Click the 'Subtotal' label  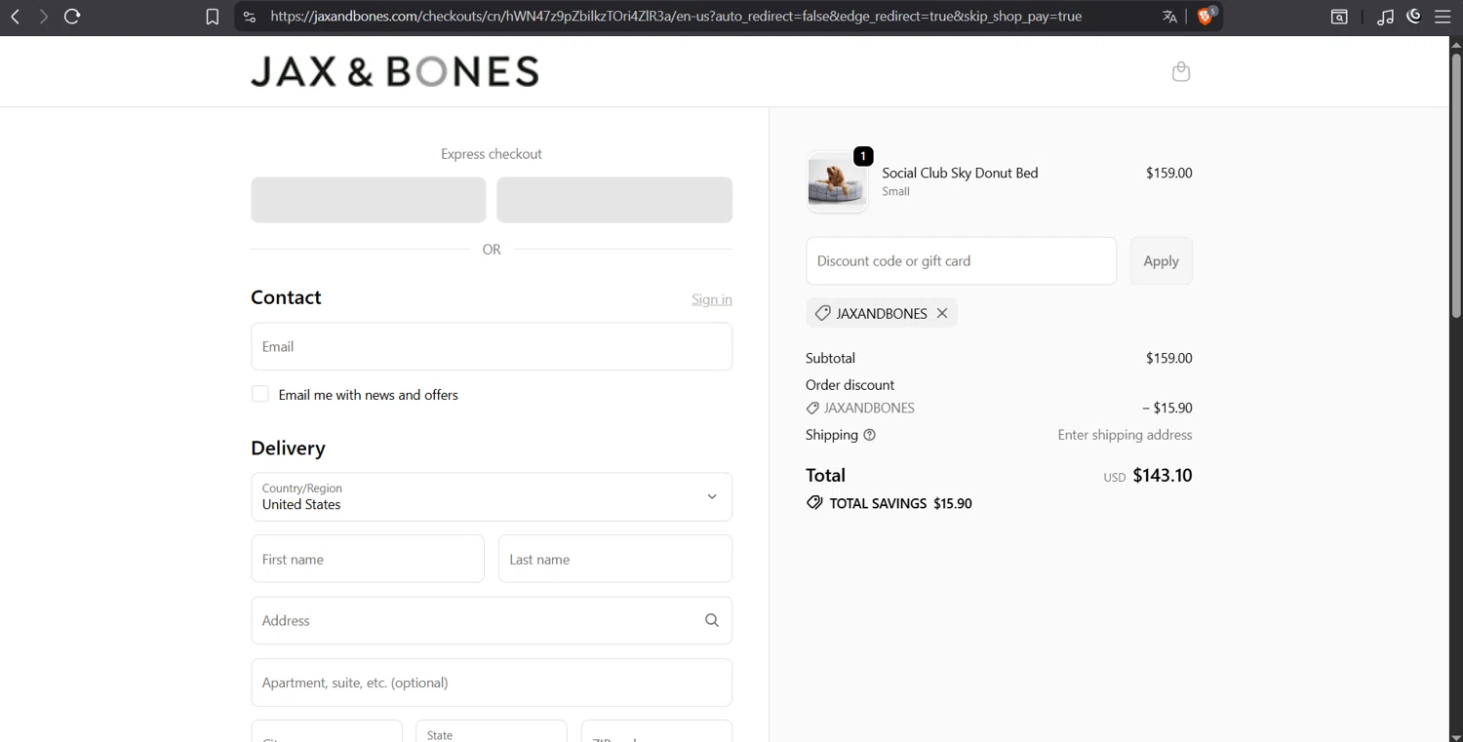point(830,358)
